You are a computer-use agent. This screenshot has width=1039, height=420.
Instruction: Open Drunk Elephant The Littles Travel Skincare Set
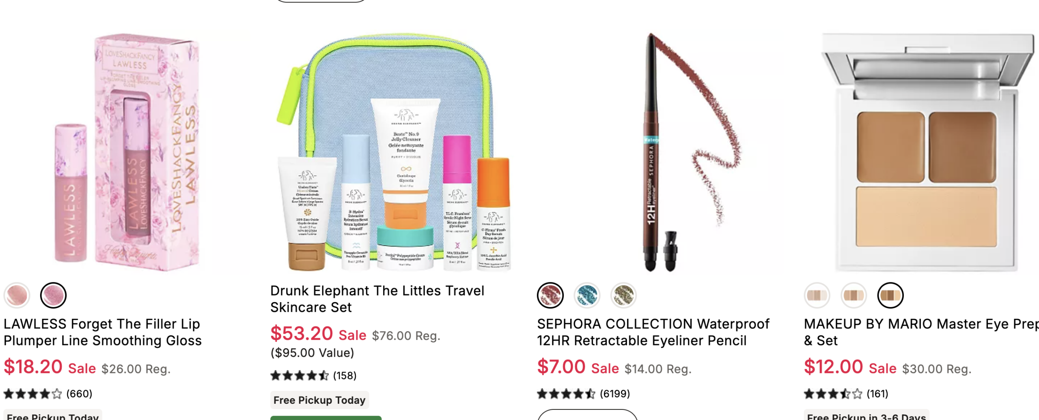(377, 299)
